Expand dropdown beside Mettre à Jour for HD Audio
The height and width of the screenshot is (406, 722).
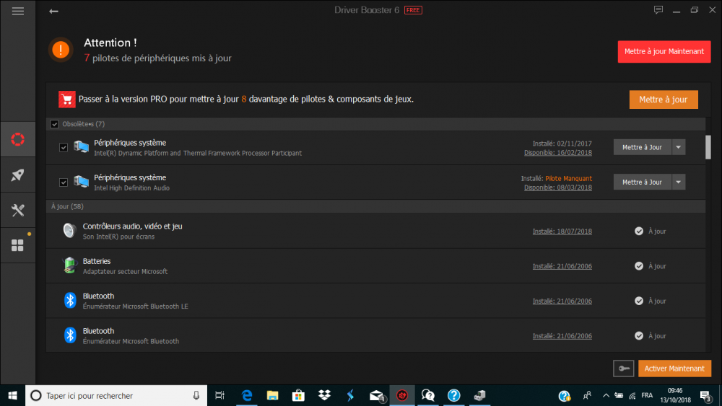[678, 182]
